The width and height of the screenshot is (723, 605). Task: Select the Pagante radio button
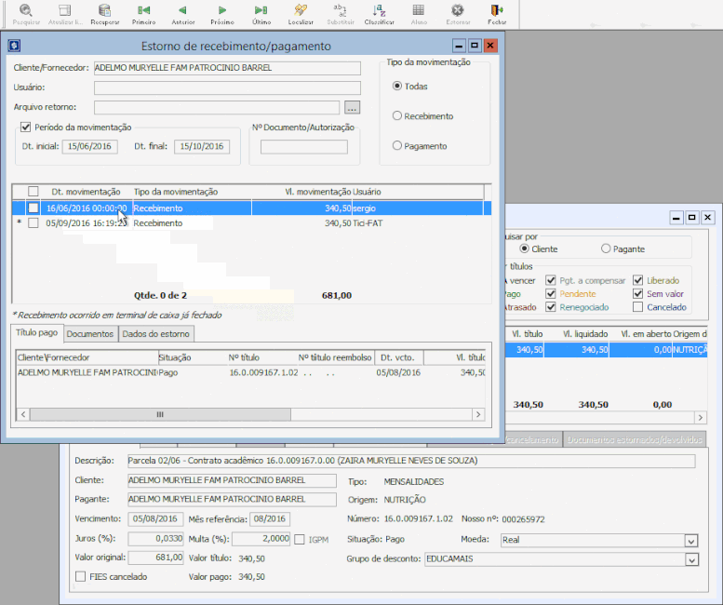point(607,249)
